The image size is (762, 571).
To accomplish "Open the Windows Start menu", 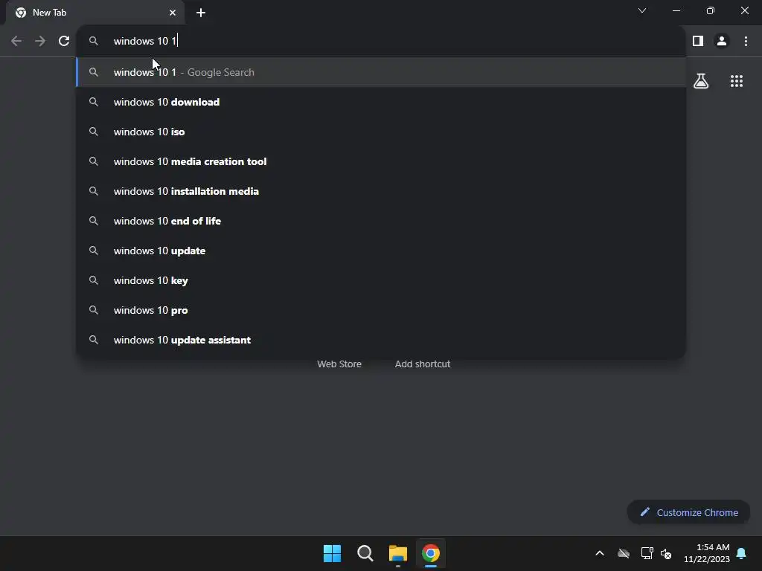I will [x=333, y=553].
